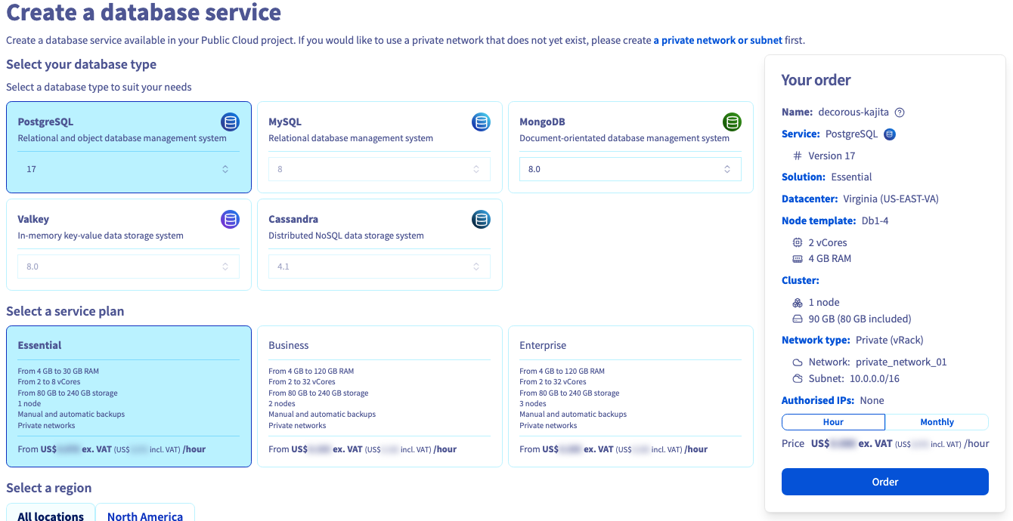Click the PostgreSQL icon in Your order

[x=890, y=134]
